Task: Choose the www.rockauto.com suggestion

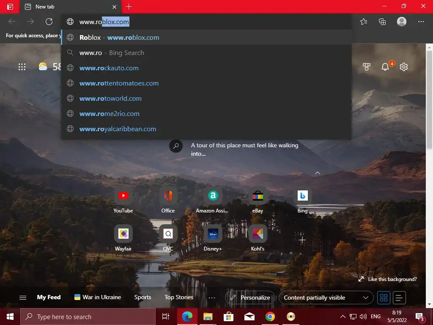Action: click(x=206, y=68)
